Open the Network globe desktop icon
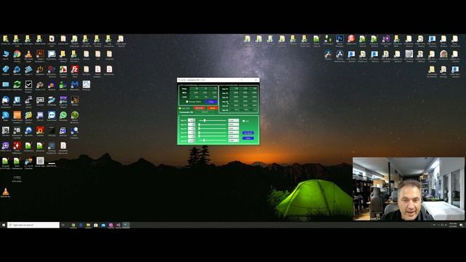Screen dimensions: 466x262 pos(6,69)
